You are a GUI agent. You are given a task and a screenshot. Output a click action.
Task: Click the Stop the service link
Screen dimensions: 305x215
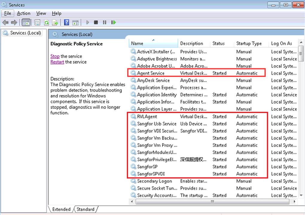click(x=55, y=56)
